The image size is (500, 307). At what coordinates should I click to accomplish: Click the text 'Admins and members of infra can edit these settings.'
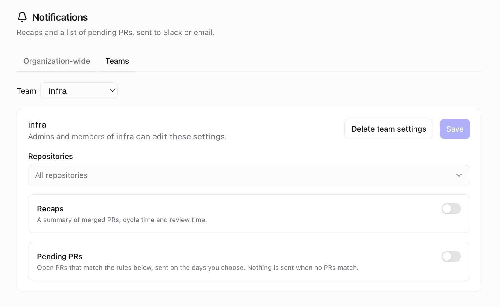[127, 137]
